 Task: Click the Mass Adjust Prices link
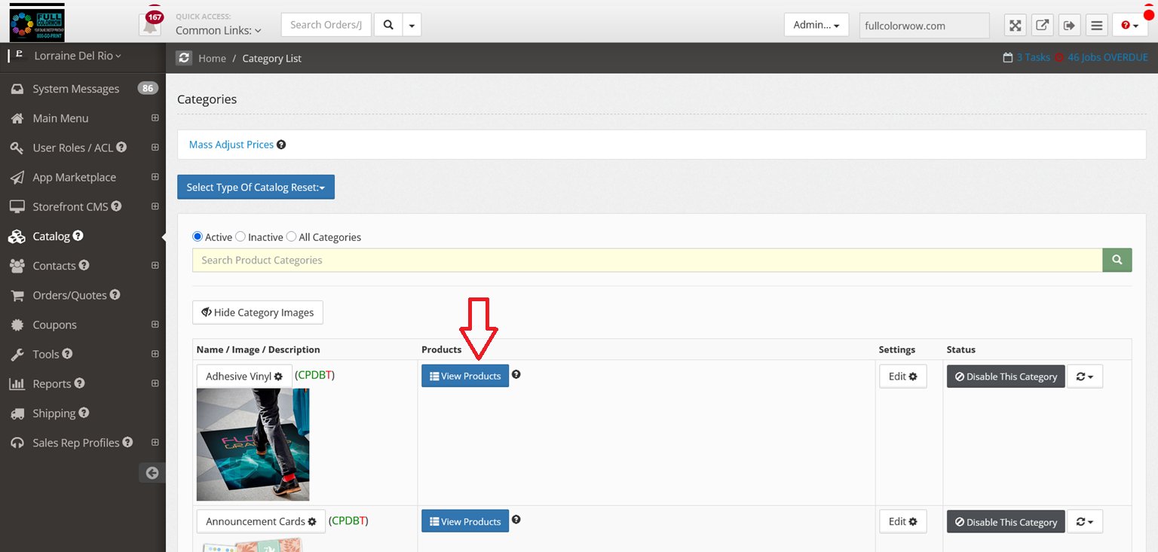click(x=231, y=145)
